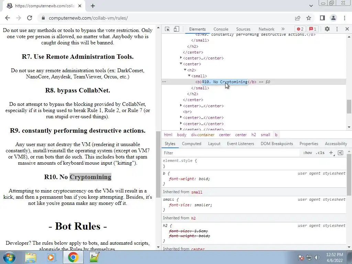Image resolution: width=352 pixels, height=264 pixels.
Task: Select html in the breadcrumb
Action: 168,135
